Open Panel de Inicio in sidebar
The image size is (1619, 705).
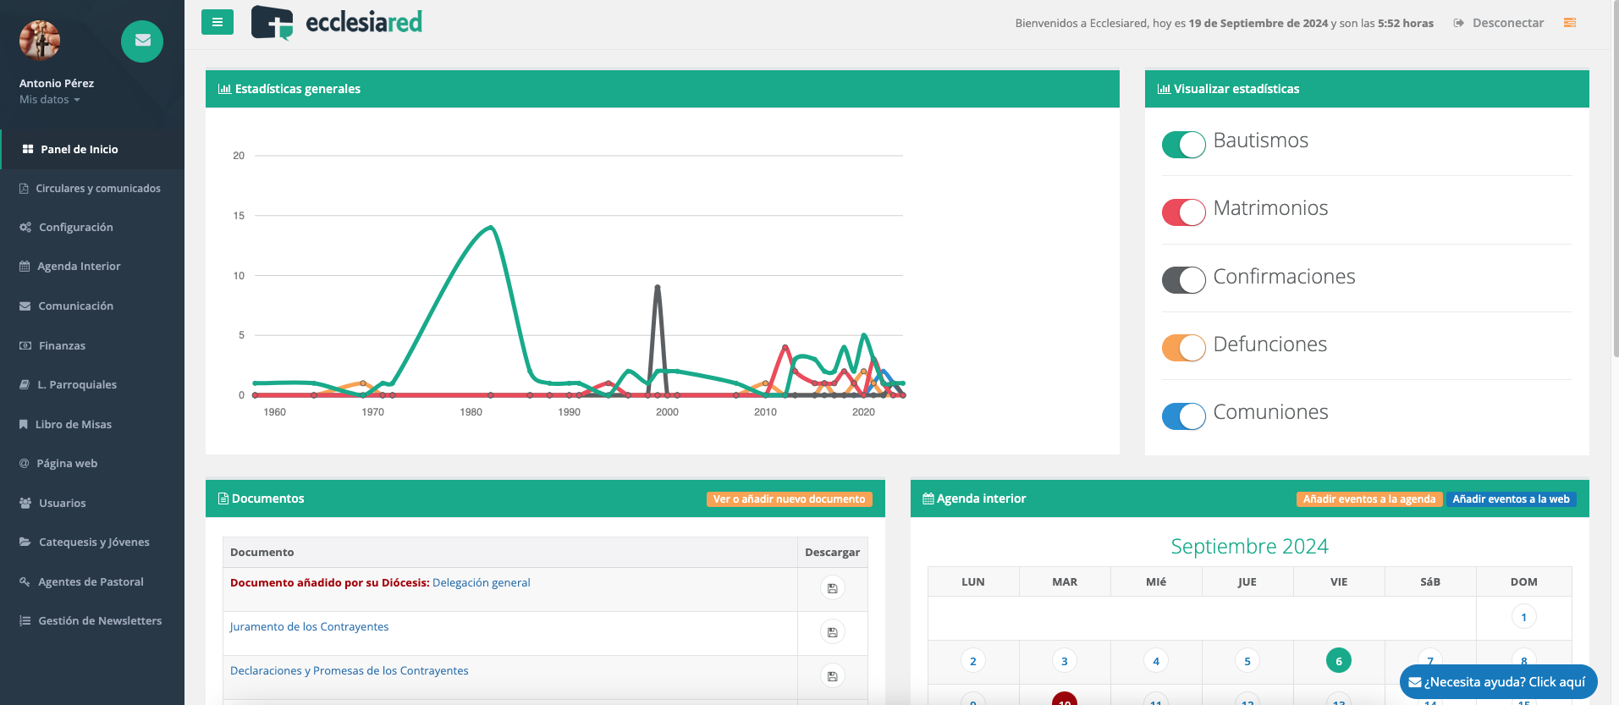[x=92, y=149]
